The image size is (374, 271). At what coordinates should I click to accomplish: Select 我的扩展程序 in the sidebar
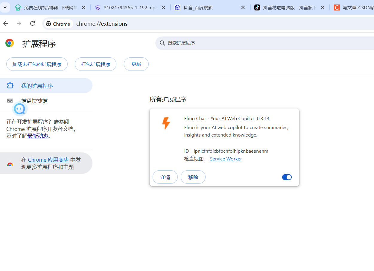46,86
